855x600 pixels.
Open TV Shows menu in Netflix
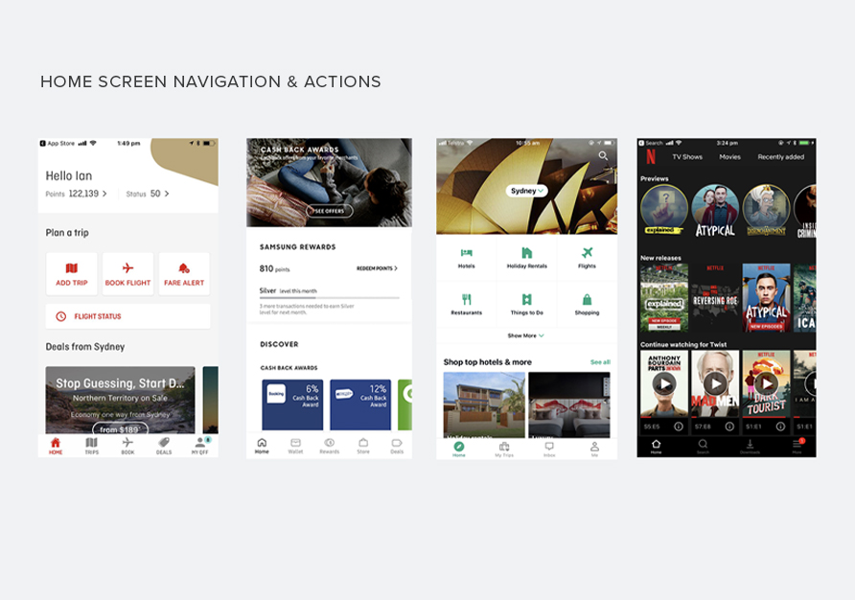pos(687,157)
